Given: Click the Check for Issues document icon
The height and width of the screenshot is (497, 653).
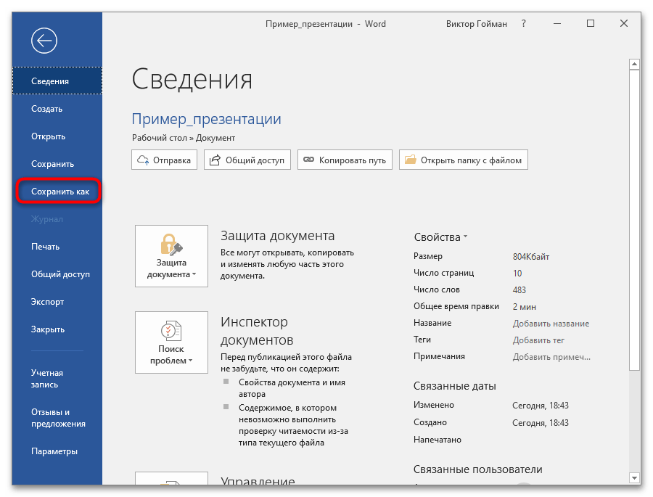Looking at the screenshot, I should tap(171, 331).
